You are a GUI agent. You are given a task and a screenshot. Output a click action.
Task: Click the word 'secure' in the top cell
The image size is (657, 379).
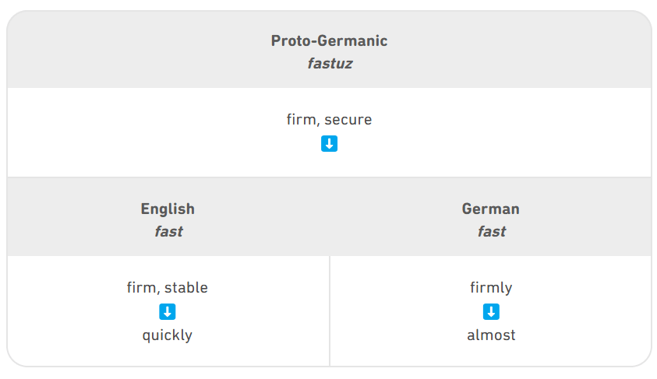pos(348,120)
